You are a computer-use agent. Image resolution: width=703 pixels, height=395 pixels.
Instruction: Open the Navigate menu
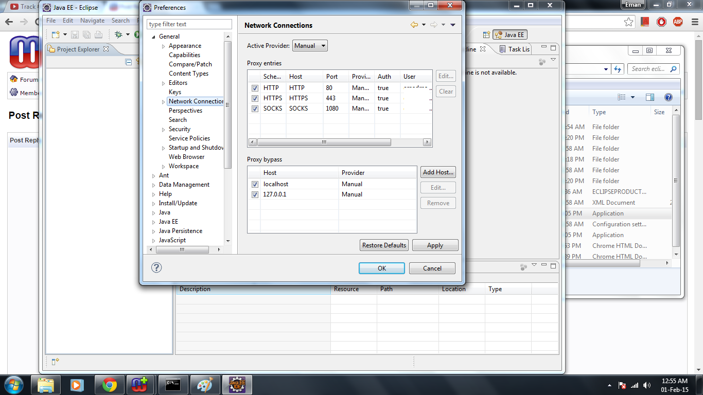click(x=92, y=21)
